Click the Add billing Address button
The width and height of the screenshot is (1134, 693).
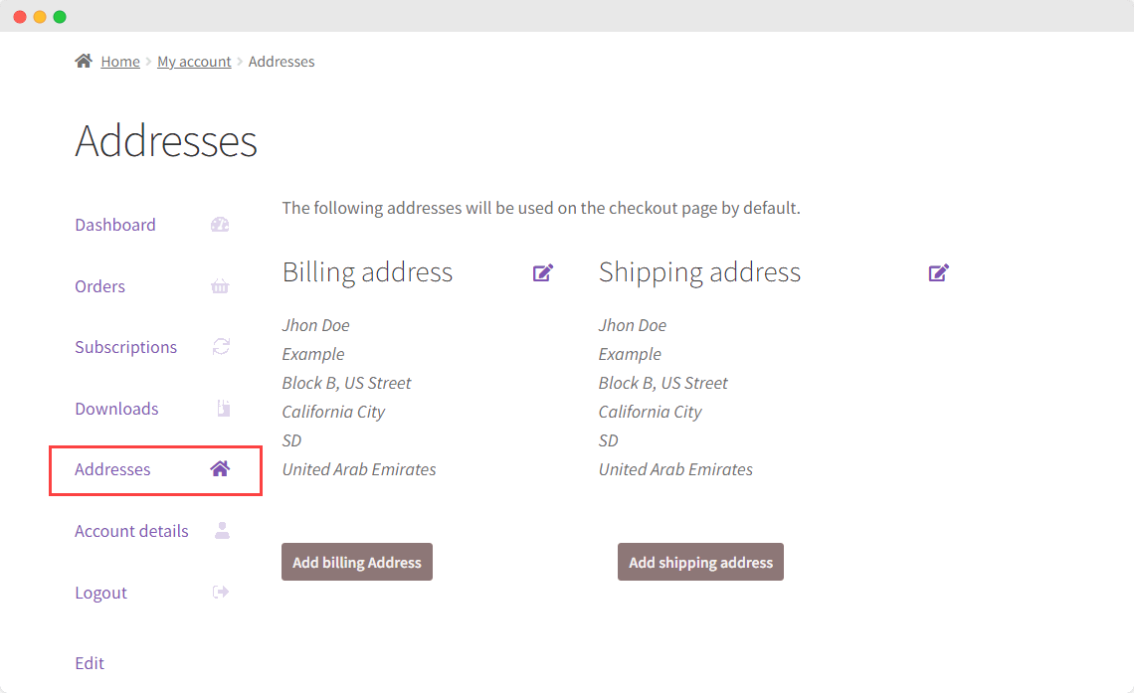(x=356, y=562)
